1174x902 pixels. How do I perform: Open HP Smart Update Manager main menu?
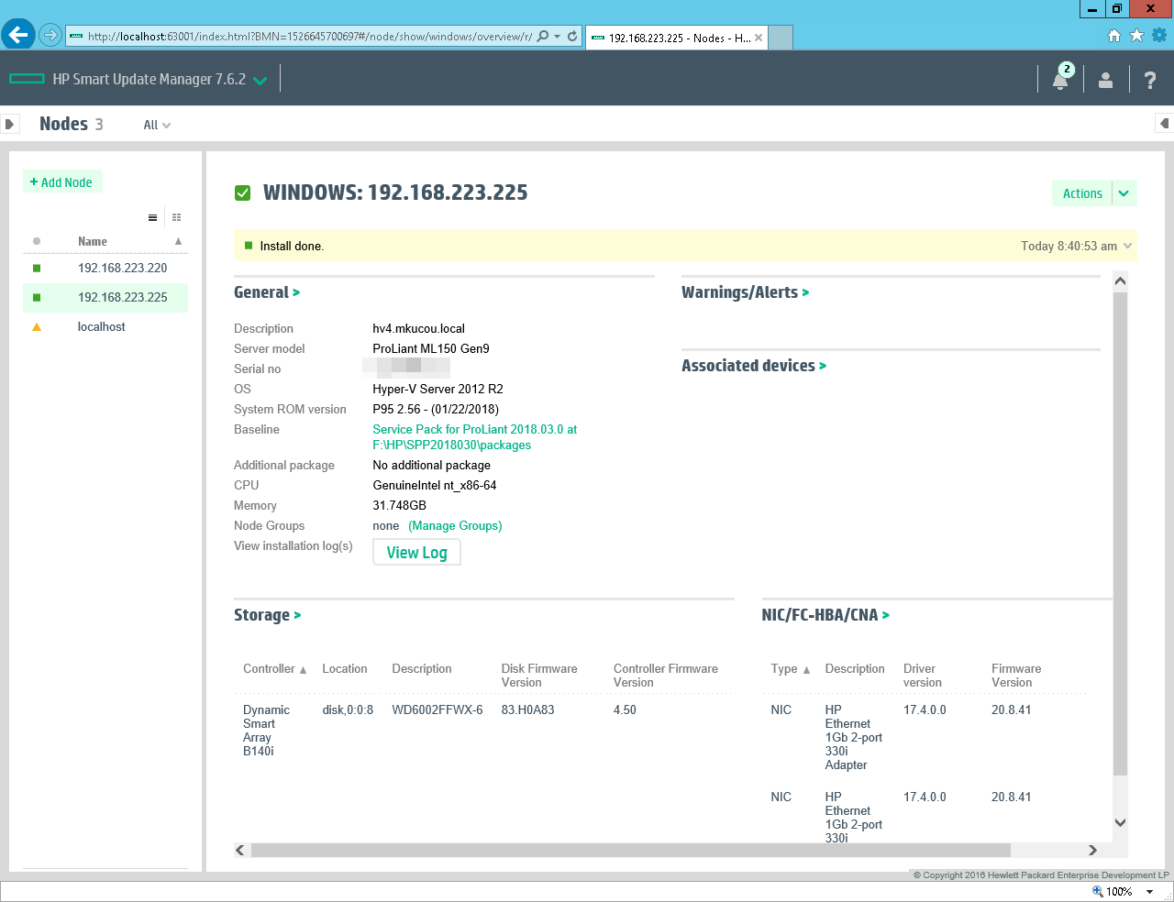pos(260,80)
